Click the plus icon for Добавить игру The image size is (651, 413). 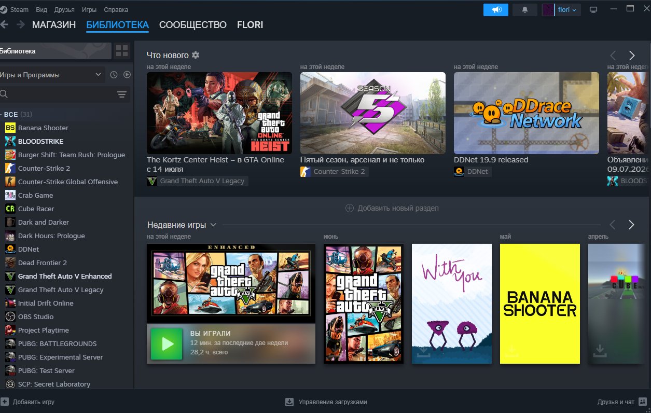pyautogui.click(x=5, y=402)
